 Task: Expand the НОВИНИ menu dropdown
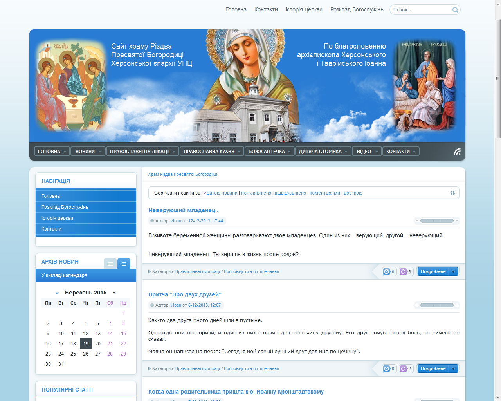[100, 152]
